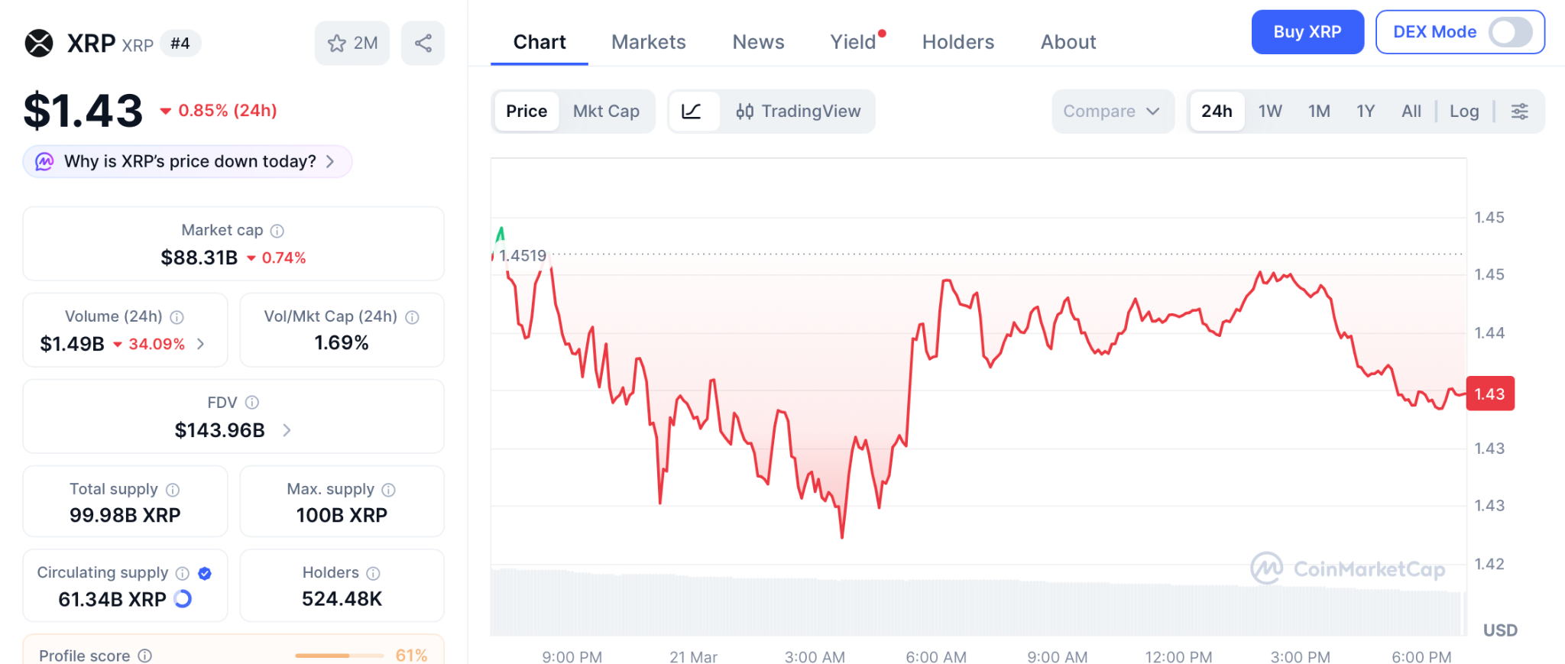Viewport: 1565px width, 664px height.
Task: Open the Compare dropdown
Action: pyautogui.click(x=1113, y=111)
